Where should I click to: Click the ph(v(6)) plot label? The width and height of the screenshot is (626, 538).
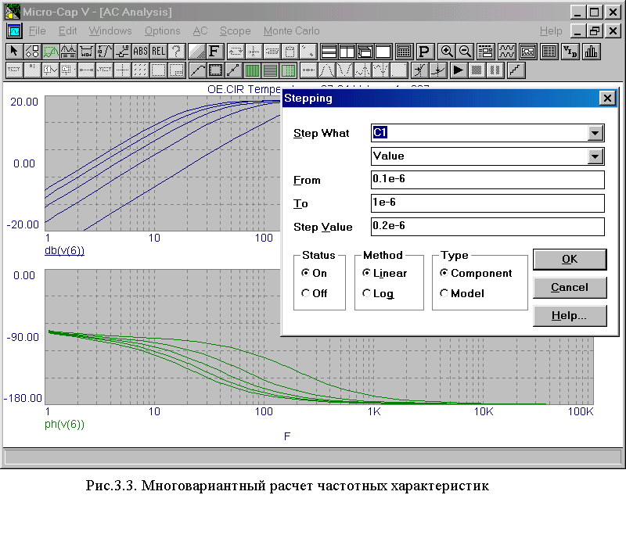tap(64, 424)
